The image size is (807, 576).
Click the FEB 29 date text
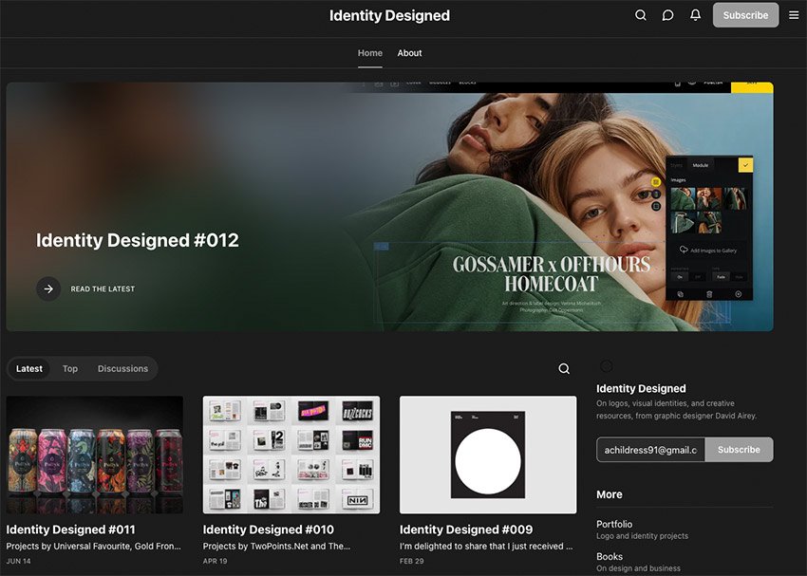click(411, 561)
